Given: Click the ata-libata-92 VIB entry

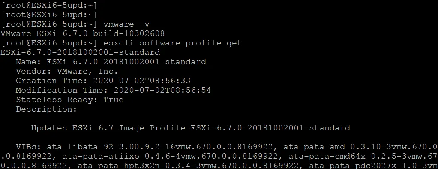Looking at the screenshot, I should coord(162,147).
